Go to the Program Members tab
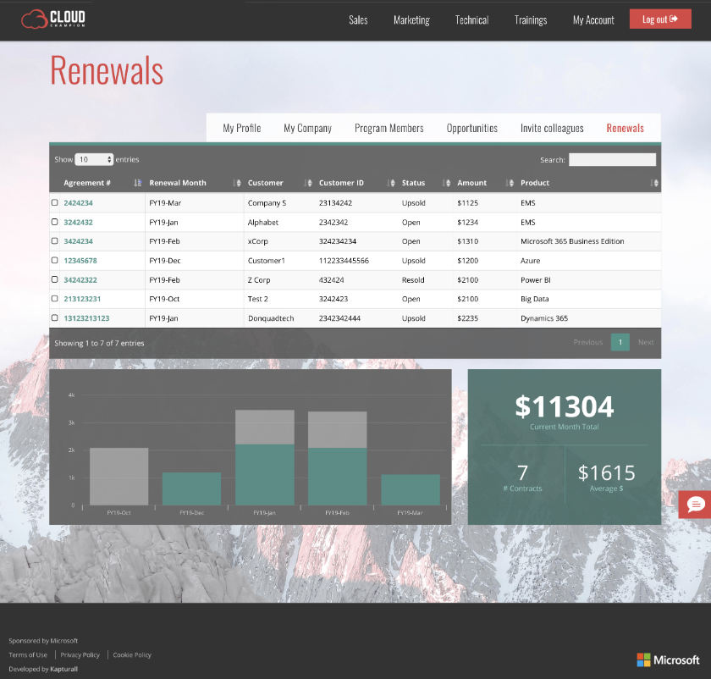This screenshot has width=711, height=679. pos(389,128)
